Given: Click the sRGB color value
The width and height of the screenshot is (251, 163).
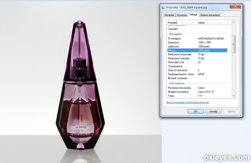Looking at the screenshot, I should [201, 74].
